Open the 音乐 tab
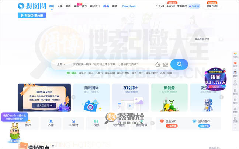The height and width of the screenshot is (149, 239). 84,6
